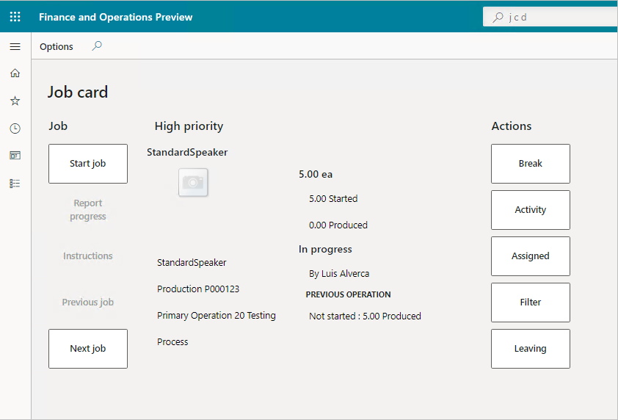Screen dimensions: 618x420
Task: Open the Filter action
Action: pyautogui.click(x=531, y=302)
